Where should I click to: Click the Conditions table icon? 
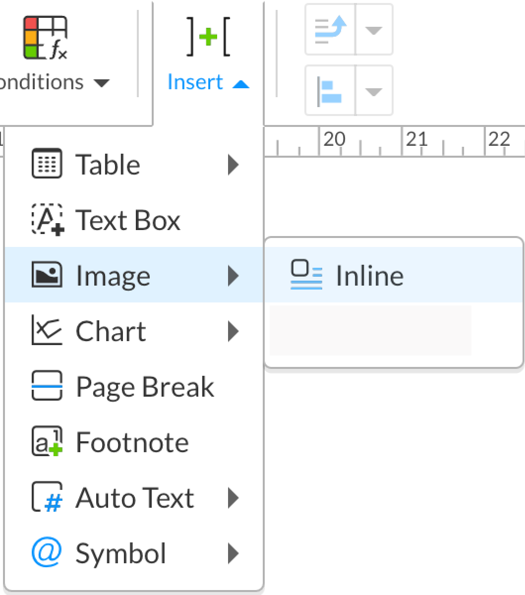46,38
